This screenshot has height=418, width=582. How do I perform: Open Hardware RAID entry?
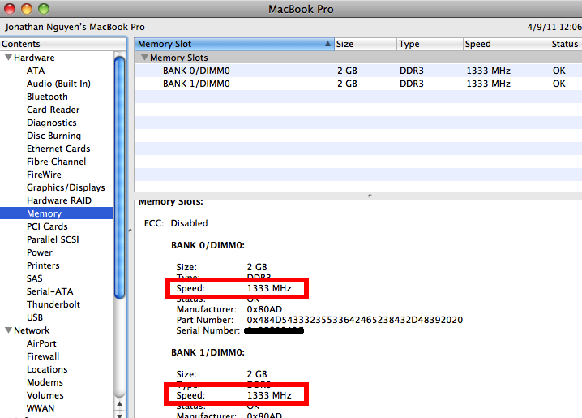tap(59, 200)
